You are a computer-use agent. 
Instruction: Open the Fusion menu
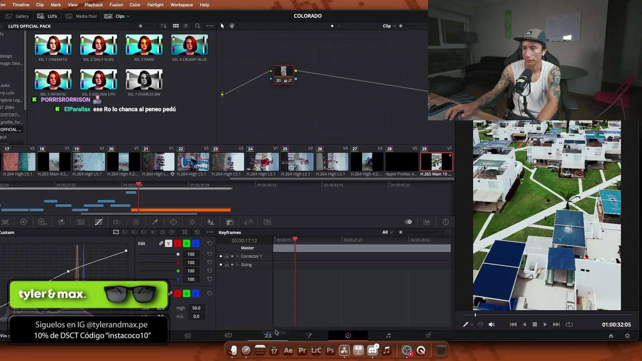pos(116,5)
